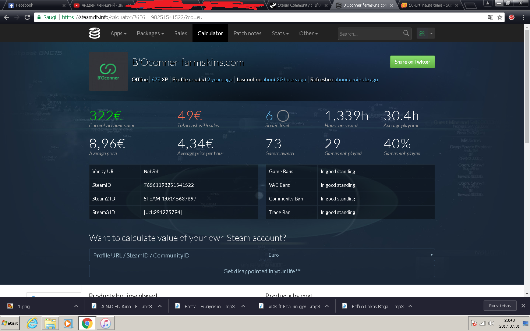Viewport: 530px width, 331px height.
Task: Click the 678 XP link
Action: [160, 79]
